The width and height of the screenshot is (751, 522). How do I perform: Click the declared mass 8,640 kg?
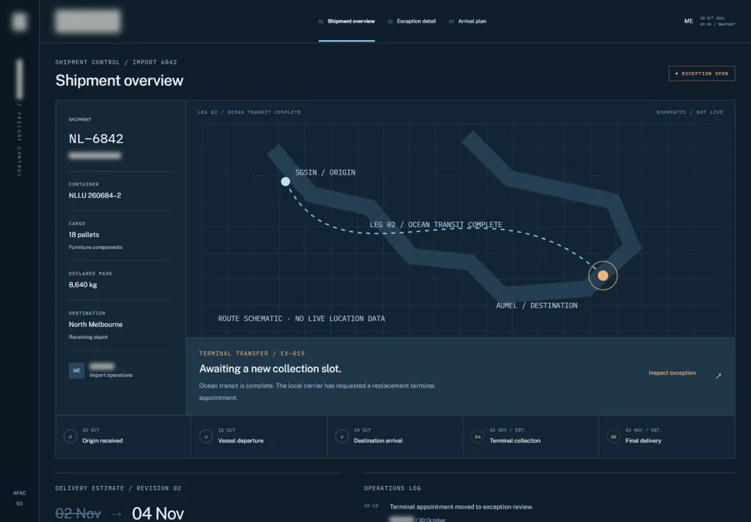point(83,285)
